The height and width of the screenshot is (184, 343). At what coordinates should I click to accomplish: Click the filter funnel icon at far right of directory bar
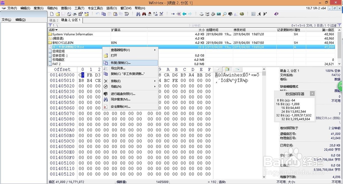tap(339, 25)
